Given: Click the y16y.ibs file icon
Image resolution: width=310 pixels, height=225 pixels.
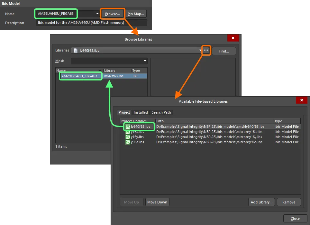Looking at the screenshot, I should 128,137.
